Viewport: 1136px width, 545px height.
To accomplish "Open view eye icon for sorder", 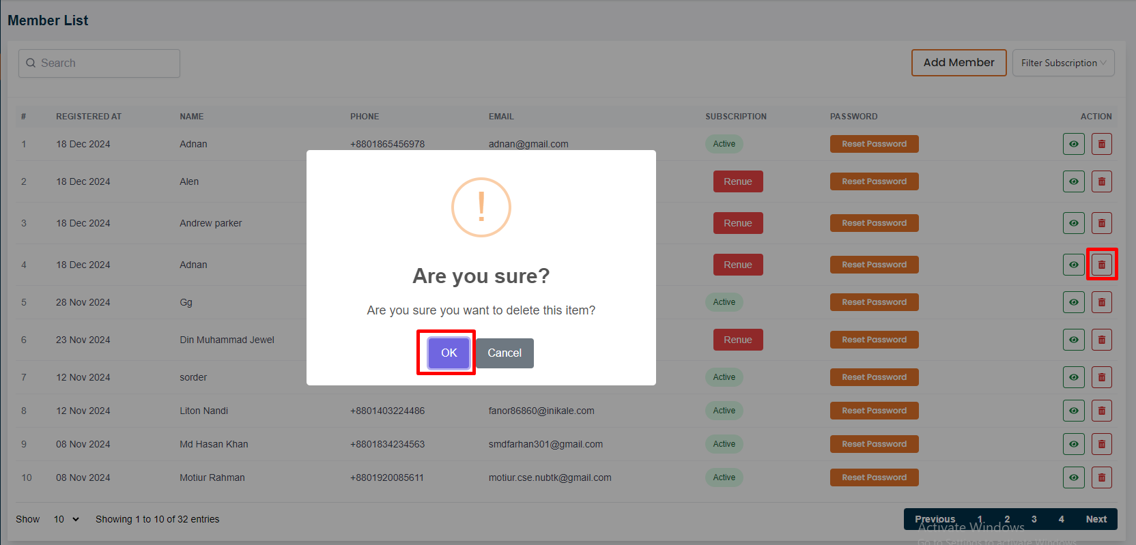I will coord(1073,377).
